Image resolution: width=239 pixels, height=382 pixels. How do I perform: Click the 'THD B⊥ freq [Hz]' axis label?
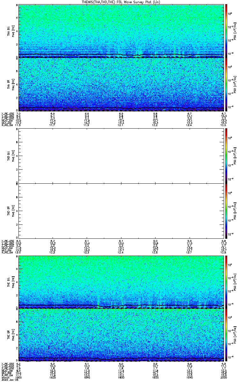click(x=11, y=156)
